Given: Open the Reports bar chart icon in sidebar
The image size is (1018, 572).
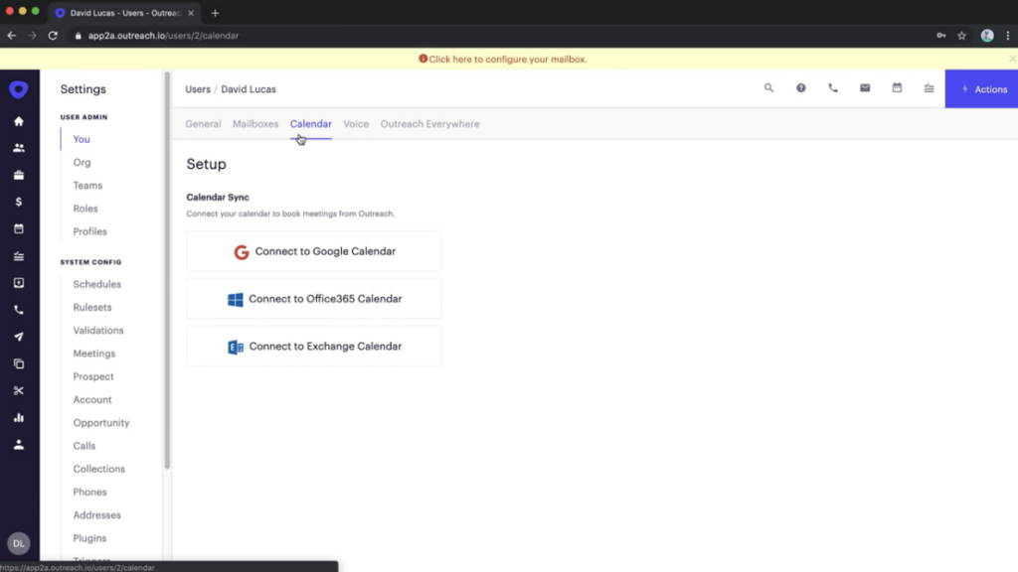Looking at the screenshot, I should (19, 418).
